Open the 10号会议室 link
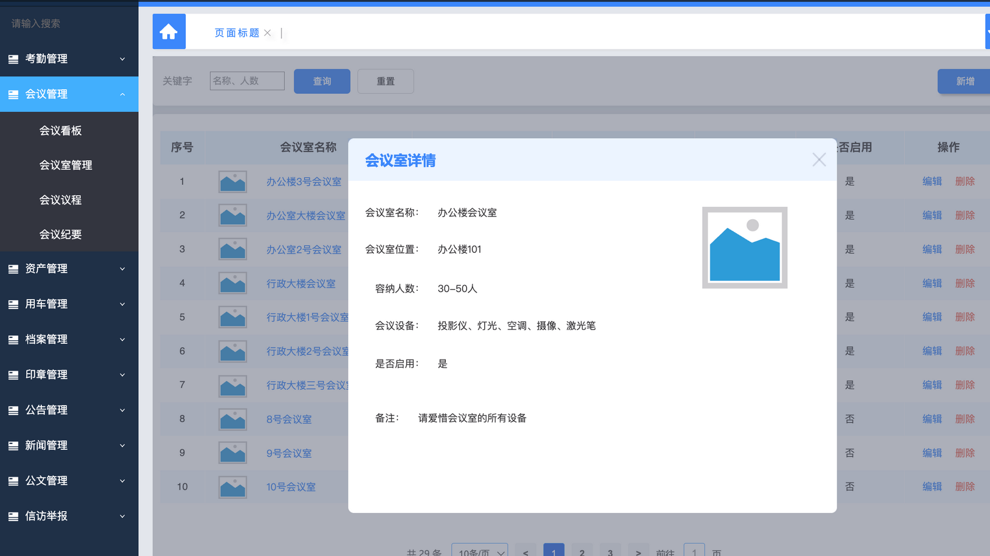Screen dimensions: 990x556 tap(291, 487)
